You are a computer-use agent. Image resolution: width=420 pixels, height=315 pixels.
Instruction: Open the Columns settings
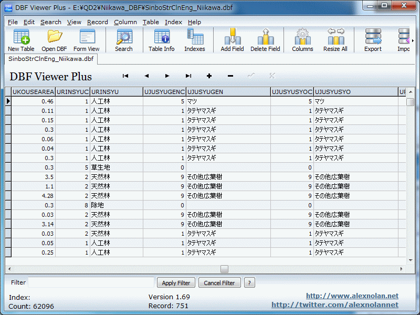click(x=302, y=40)
